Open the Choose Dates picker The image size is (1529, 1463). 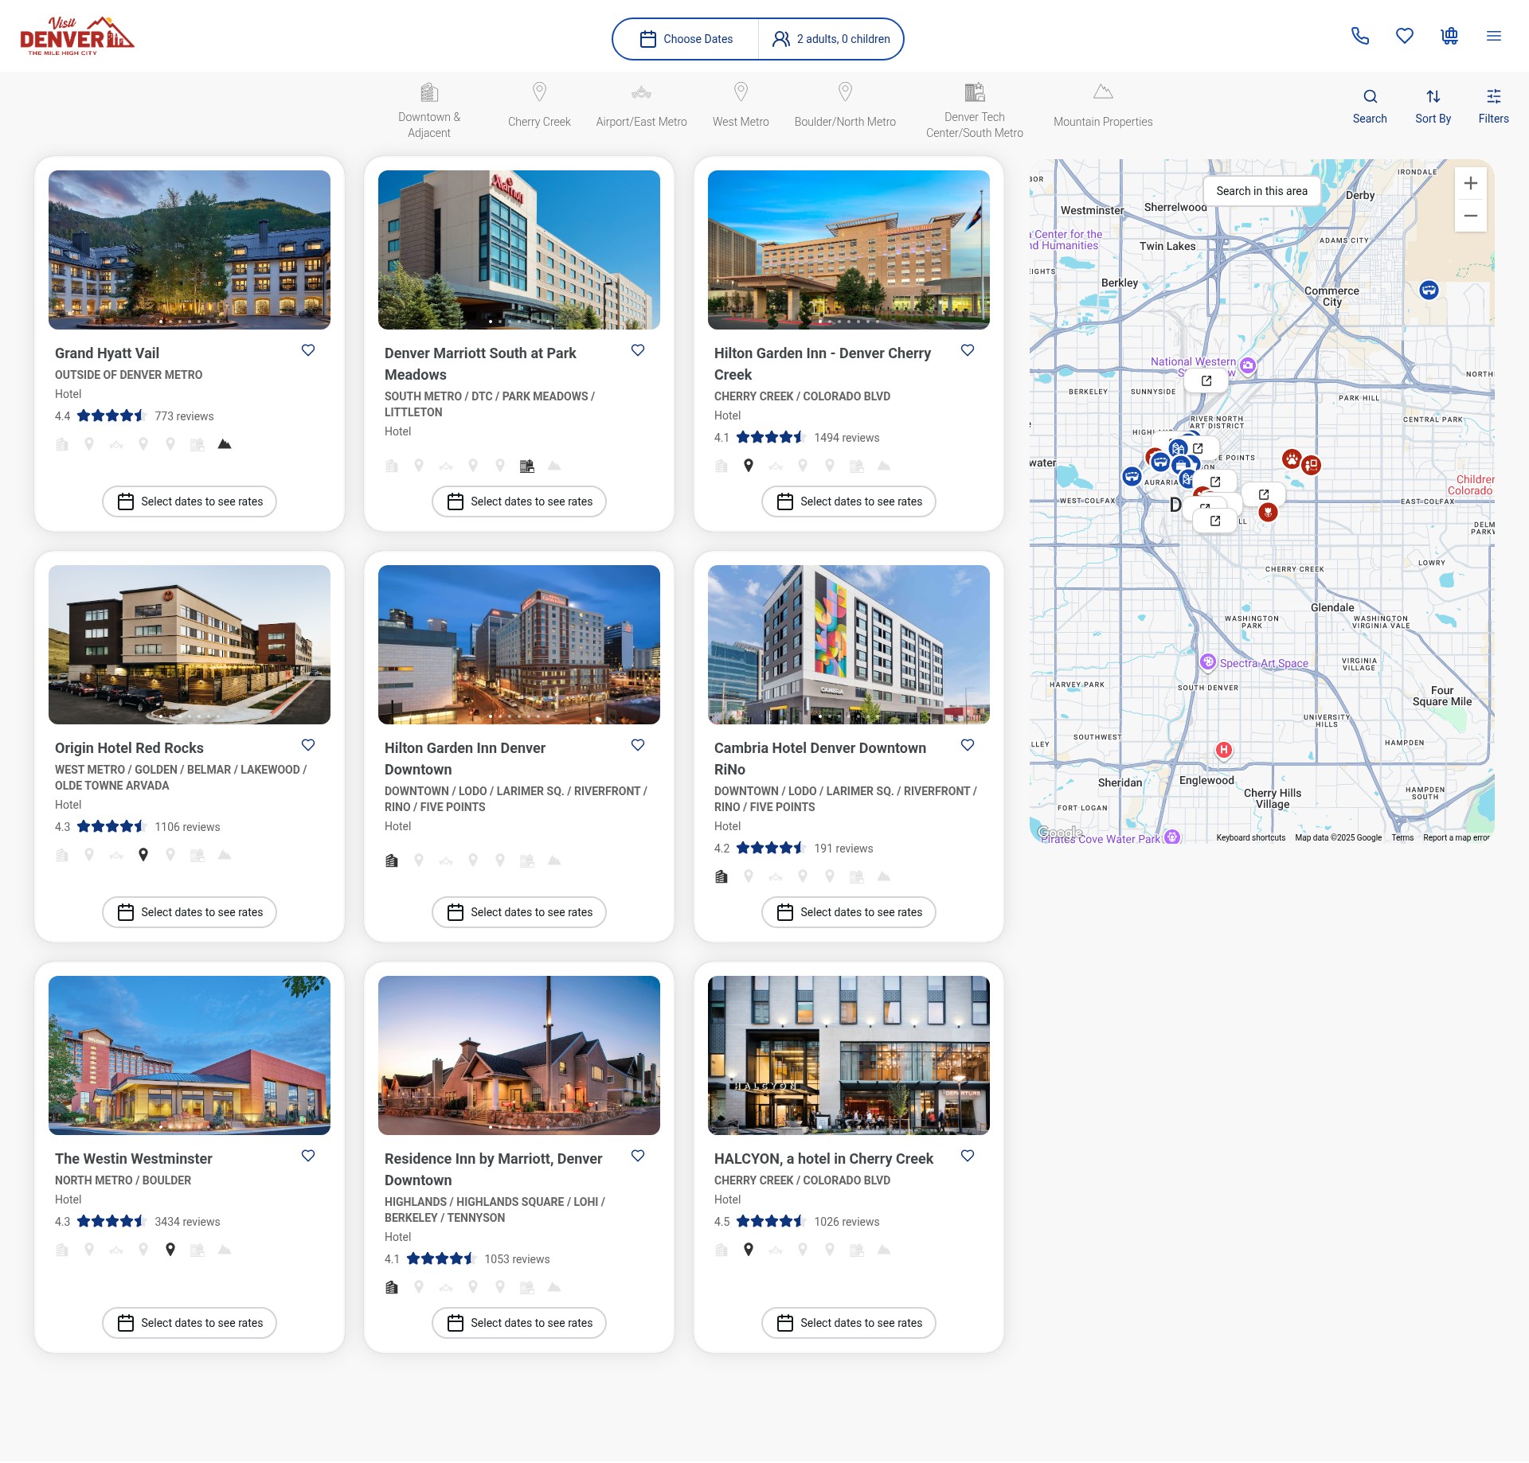click(x=686, y=39)
